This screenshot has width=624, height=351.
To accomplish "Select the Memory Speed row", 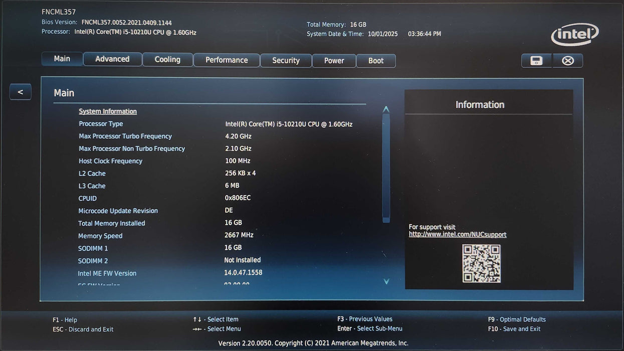I will click(x=100, y=236).
